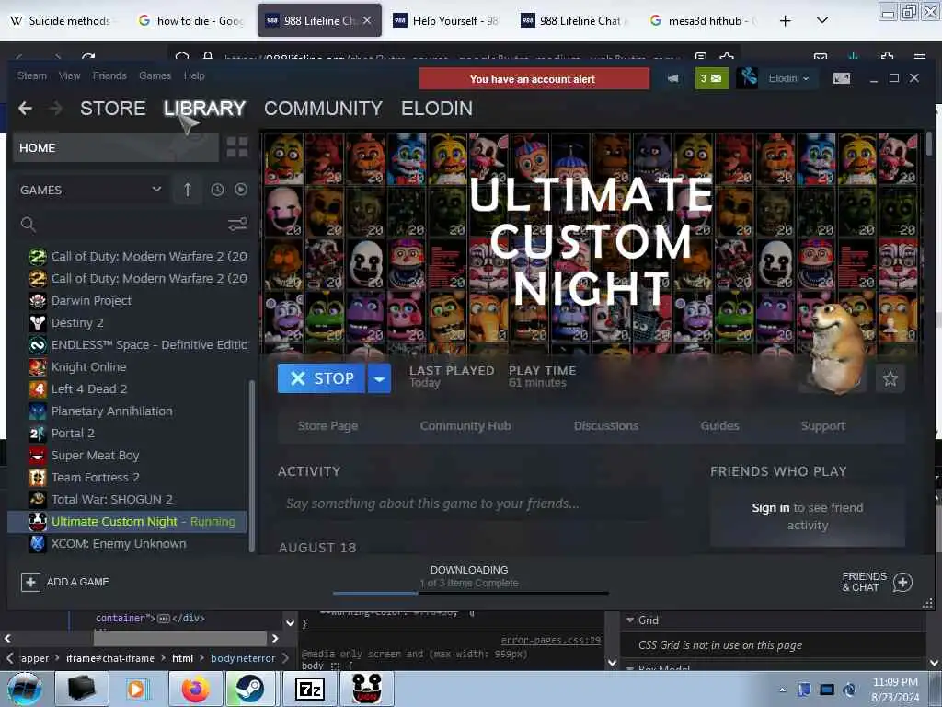The height and width of the screenshot is (707, 942).
Task: Open Firefox from the taskbar
Action: click(196, 689)
